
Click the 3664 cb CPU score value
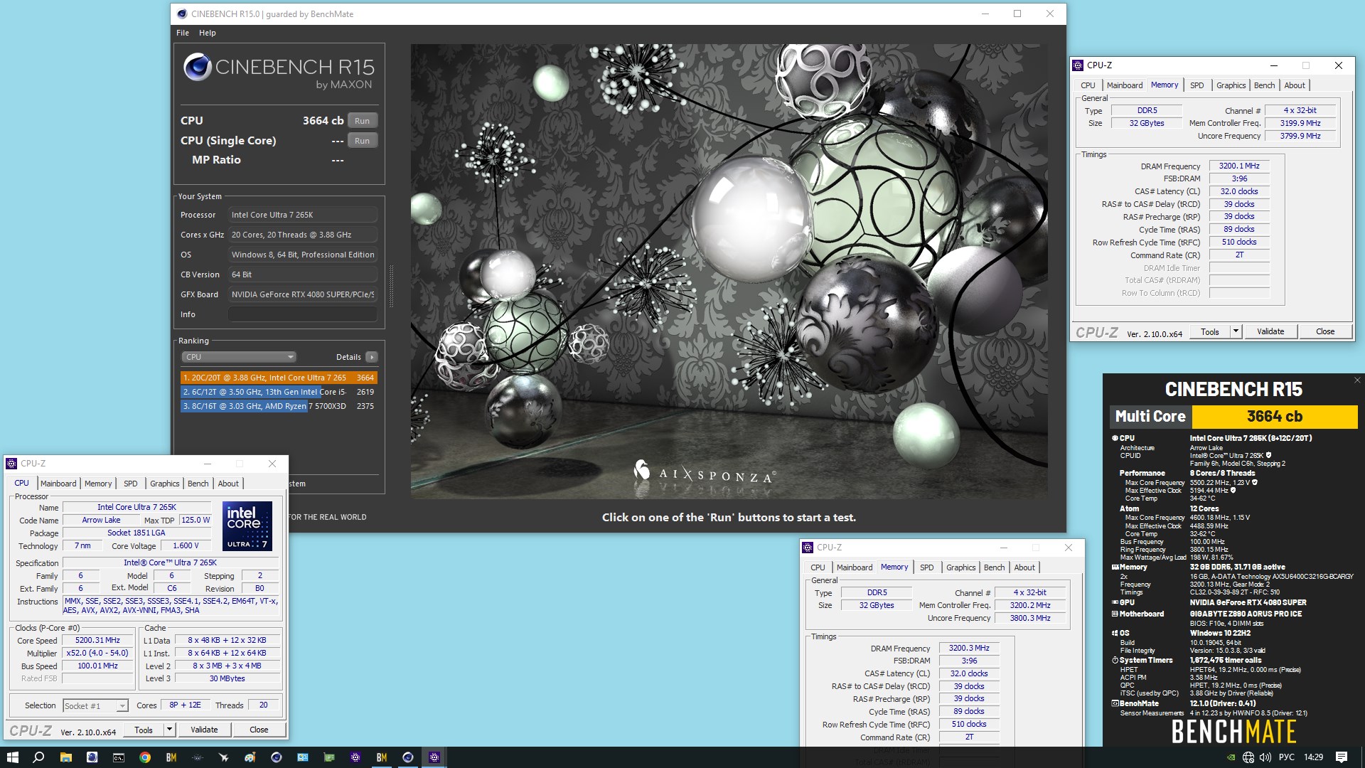coord(323,121)
